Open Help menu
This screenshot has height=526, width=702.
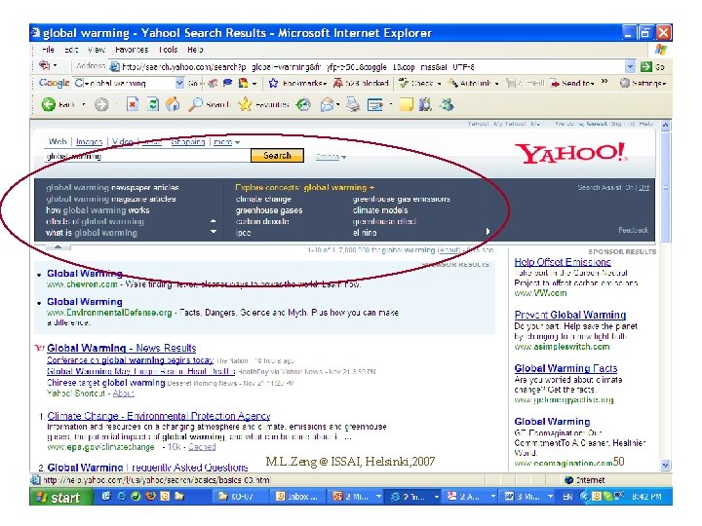click(x=195, y=50)
